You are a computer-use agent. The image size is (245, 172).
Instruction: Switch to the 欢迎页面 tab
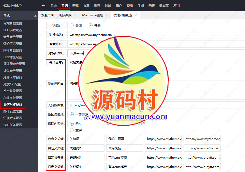point(47,15)
